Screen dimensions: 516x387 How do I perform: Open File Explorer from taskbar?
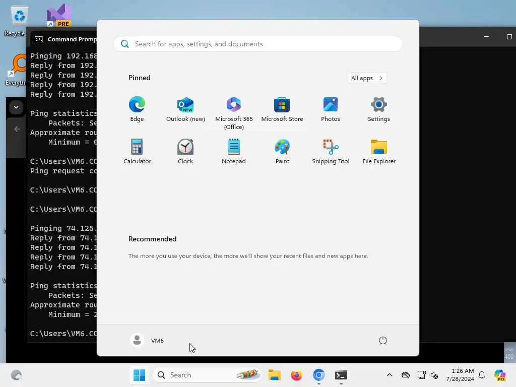coord(274,375)
